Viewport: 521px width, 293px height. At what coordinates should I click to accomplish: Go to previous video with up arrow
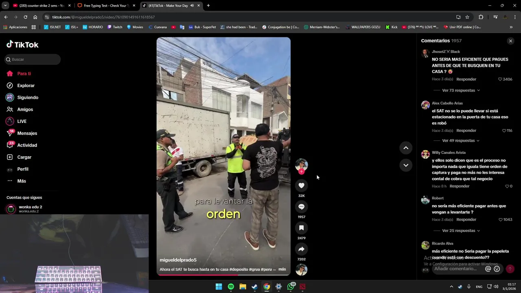(406, 148)
